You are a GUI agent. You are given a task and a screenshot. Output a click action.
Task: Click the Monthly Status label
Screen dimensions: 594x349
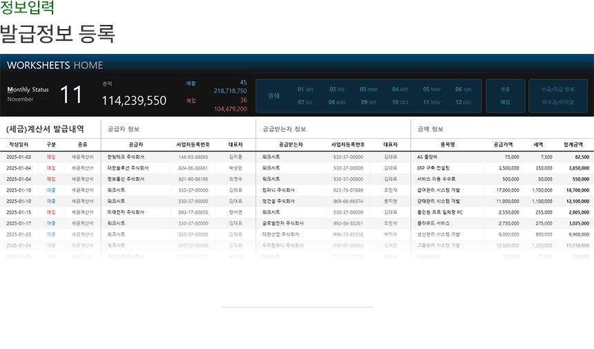(x=28, y=89)
